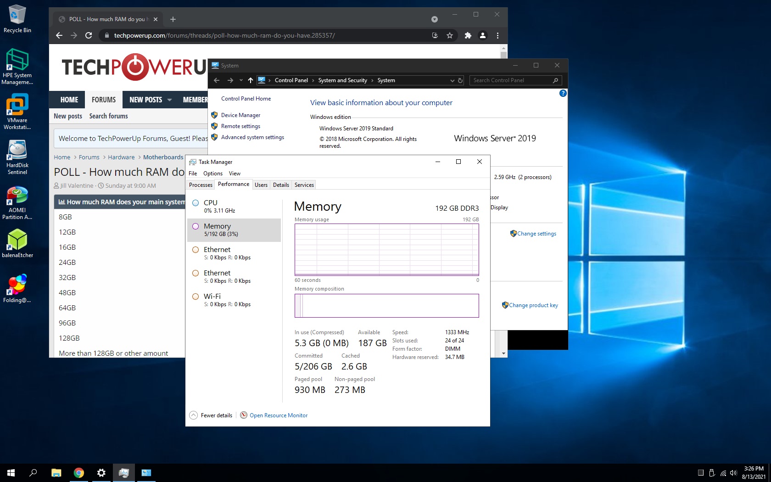Viewport: 771px width, 482px height.
Task: Click Change settings link
Action: pos(536,234)
